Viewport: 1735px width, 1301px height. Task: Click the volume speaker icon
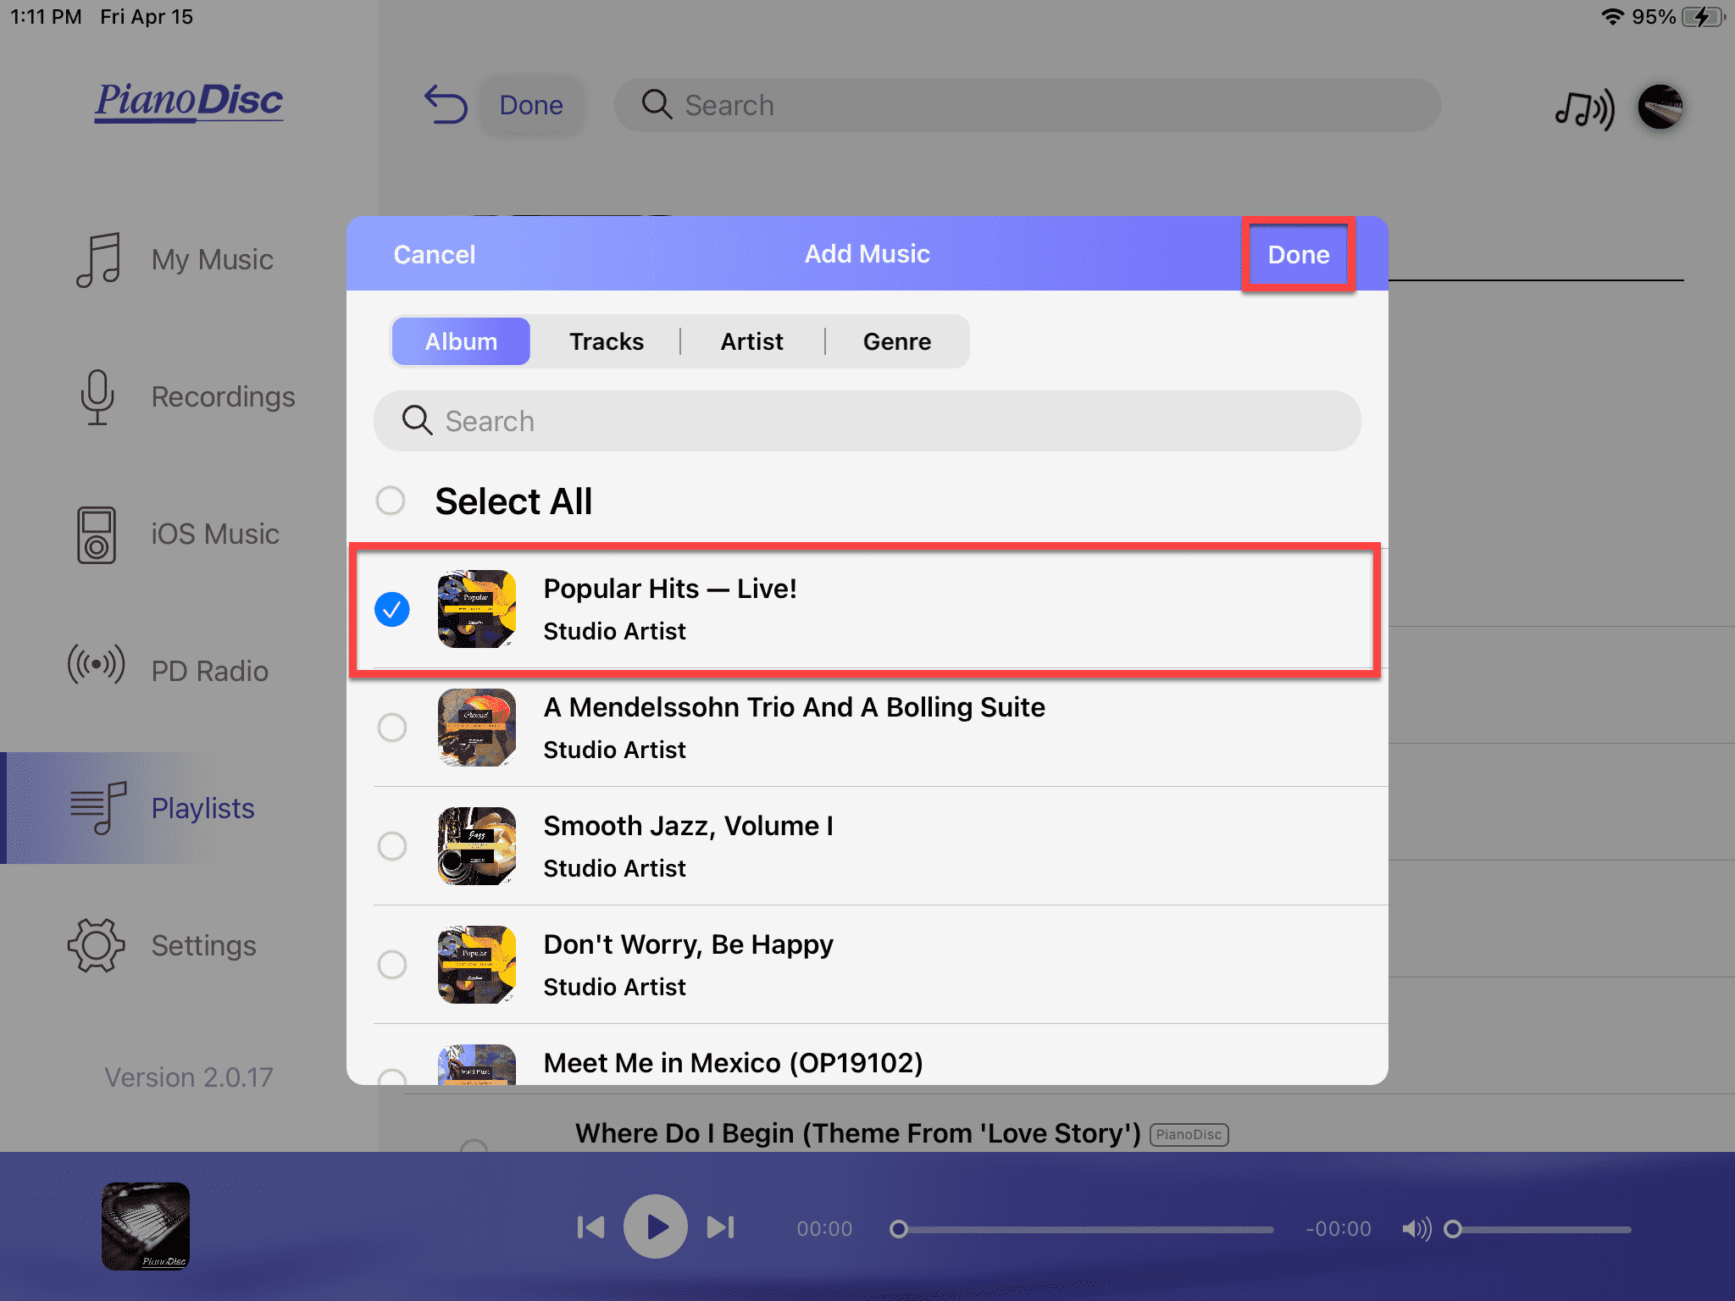1416,1228
